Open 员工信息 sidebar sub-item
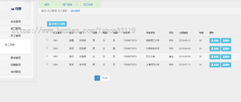The width and height of the screenshot is (241, 102). click(10, 45)
